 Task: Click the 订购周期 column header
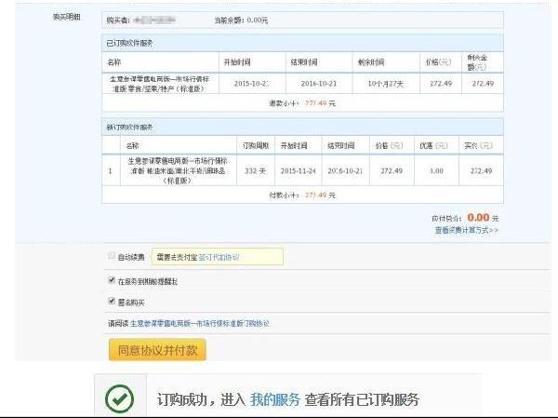tap(255, 145)
